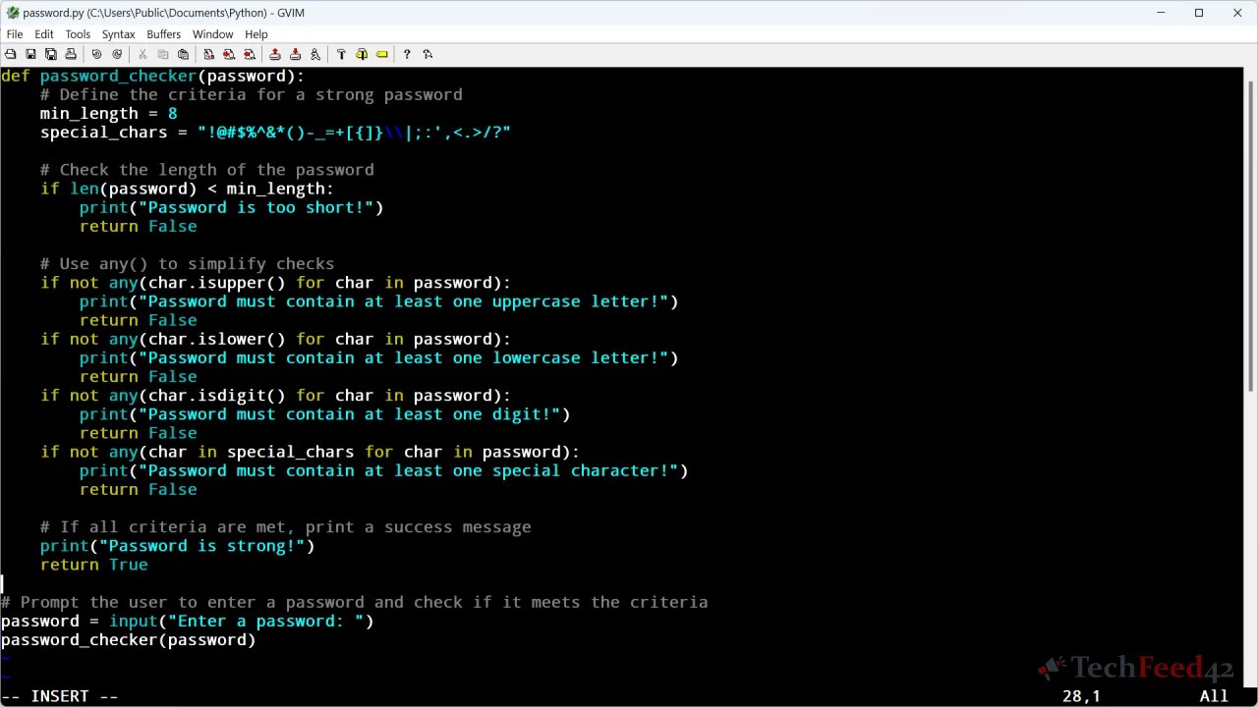This screenshot has width=1258, height=707.
Task: Open Find and Replace from toolbar
Action: tap(208, 54)
